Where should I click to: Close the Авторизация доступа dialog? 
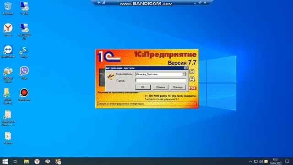(186, 68)
